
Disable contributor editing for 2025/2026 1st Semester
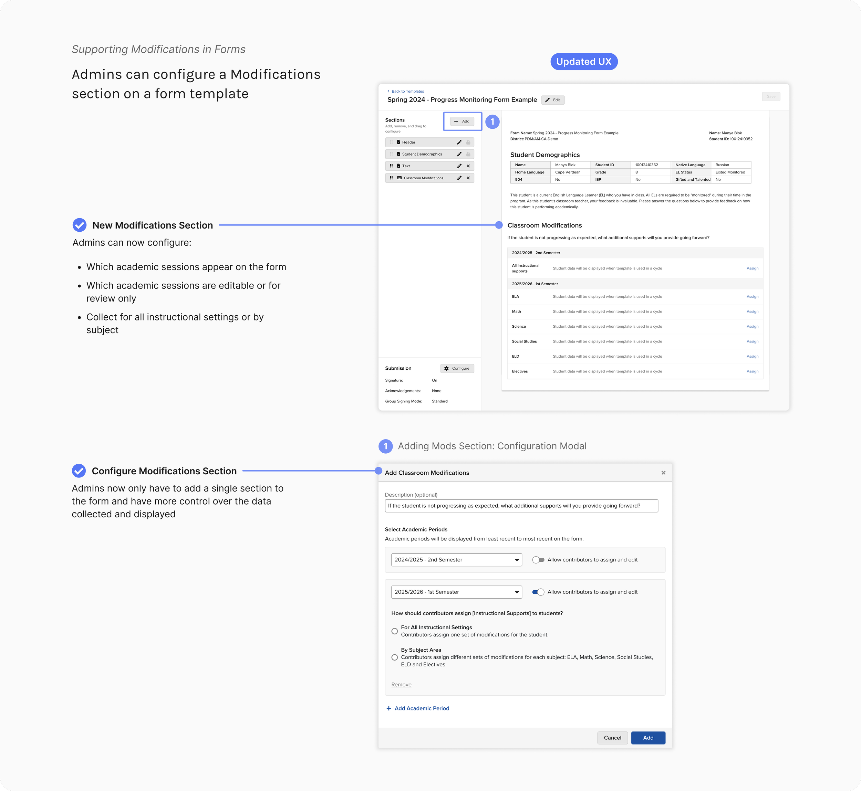[538, 592]
